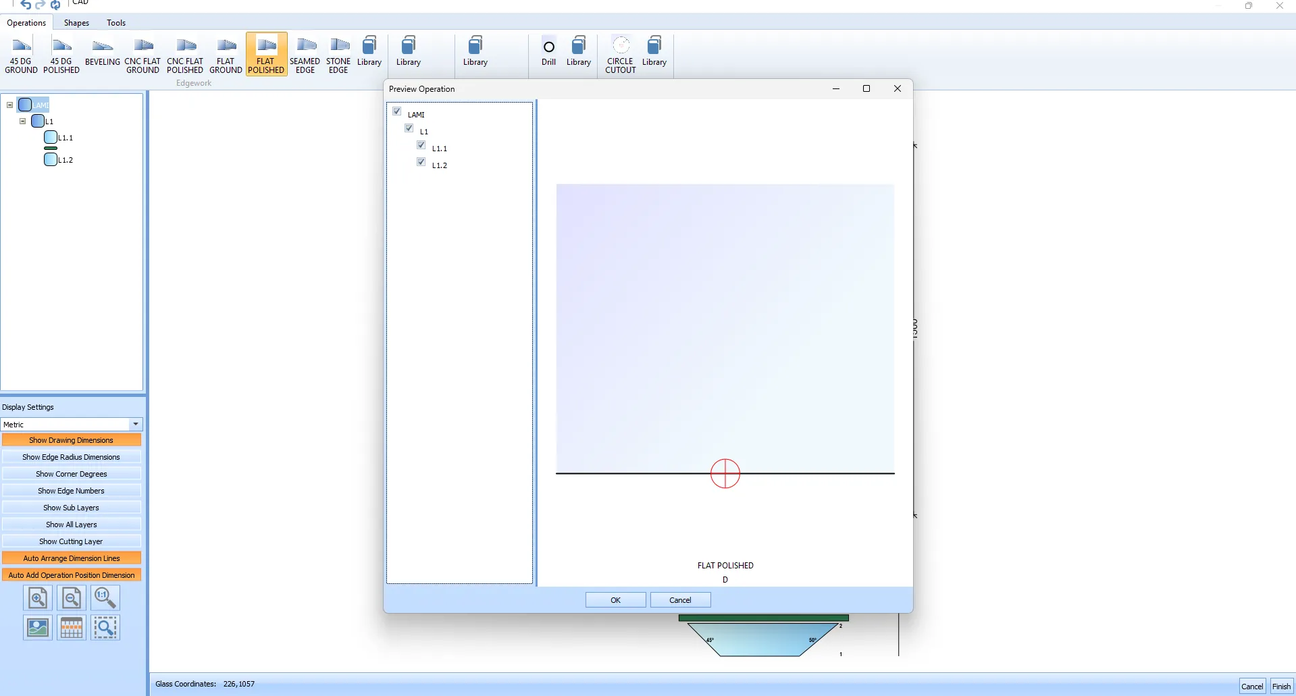
Task: Uncheck the L1.2 checkbox in Preview Operation
Action: (x=421, y=162)
